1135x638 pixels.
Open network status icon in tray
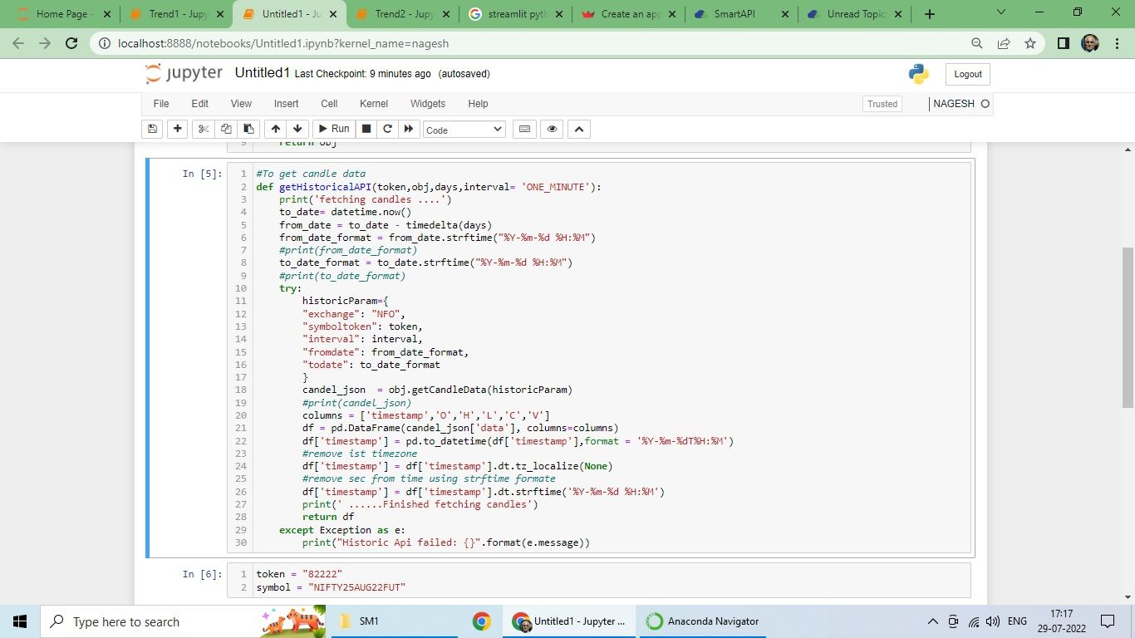point(973,621)
